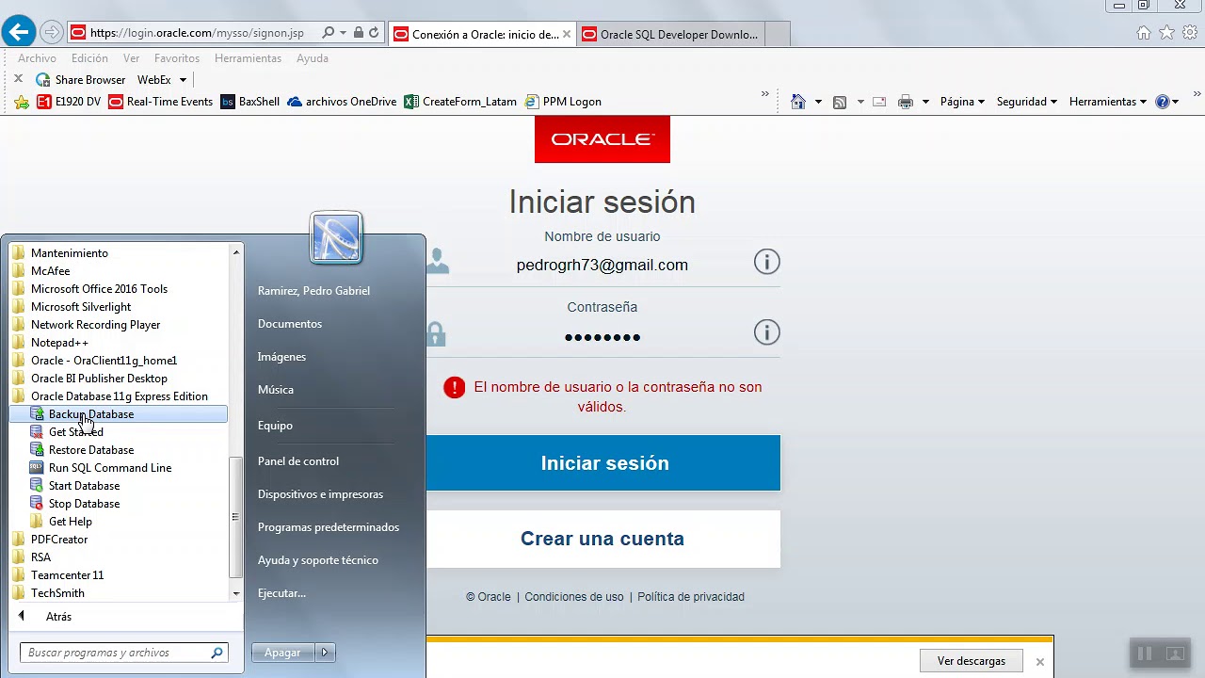Click the Ver descargas button
This screenshot has width=1205, height=678.
(972, 661)
